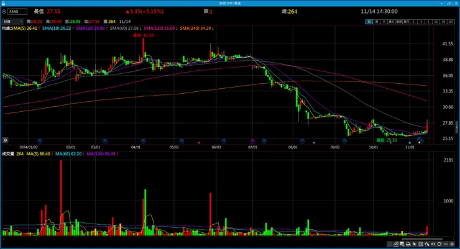
Task: Zoom out chart with minus icon
Action: pos(446,244)
